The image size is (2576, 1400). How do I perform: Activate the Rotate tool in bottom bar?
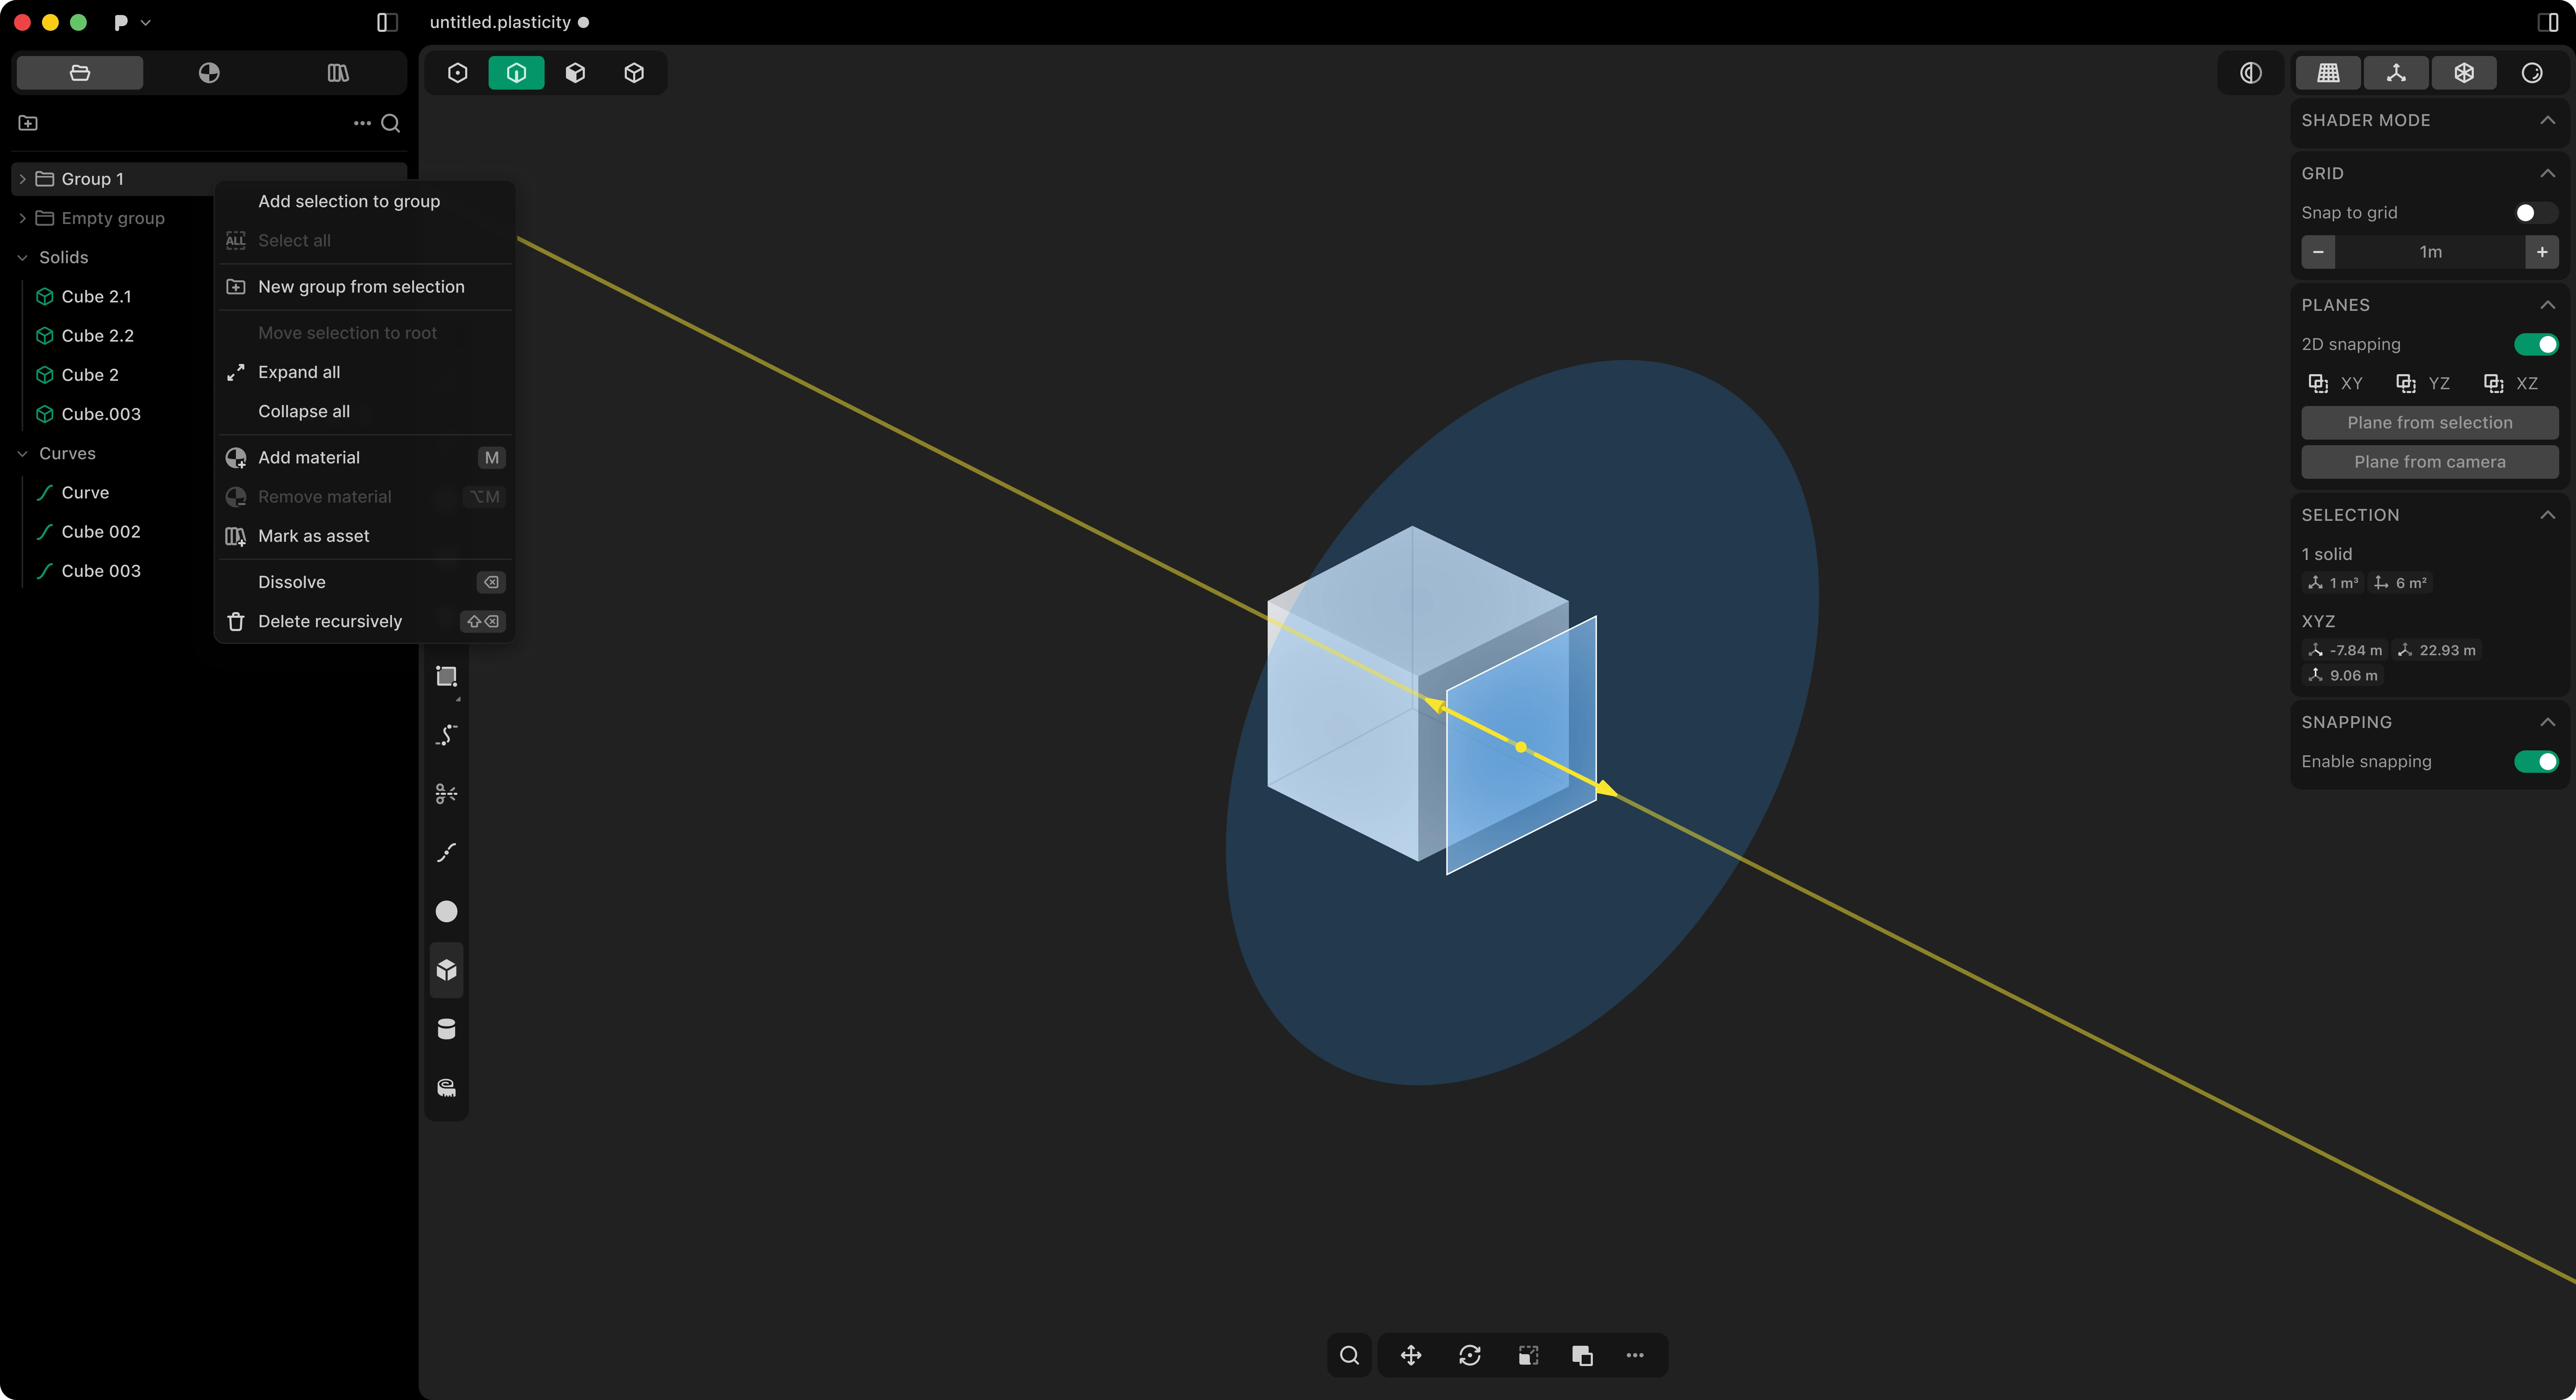click(x=1470, y=1355)
